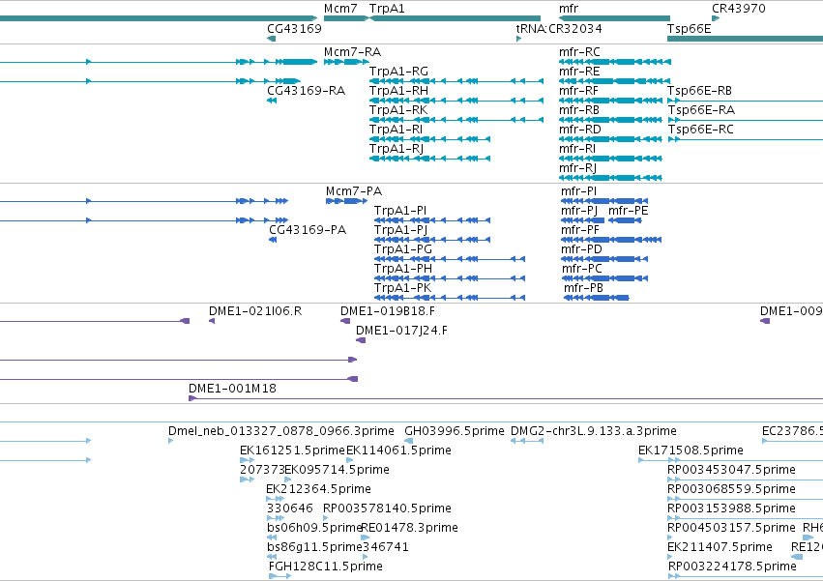Click the TrpA1-PJ protein label

(x=400, y=230)
